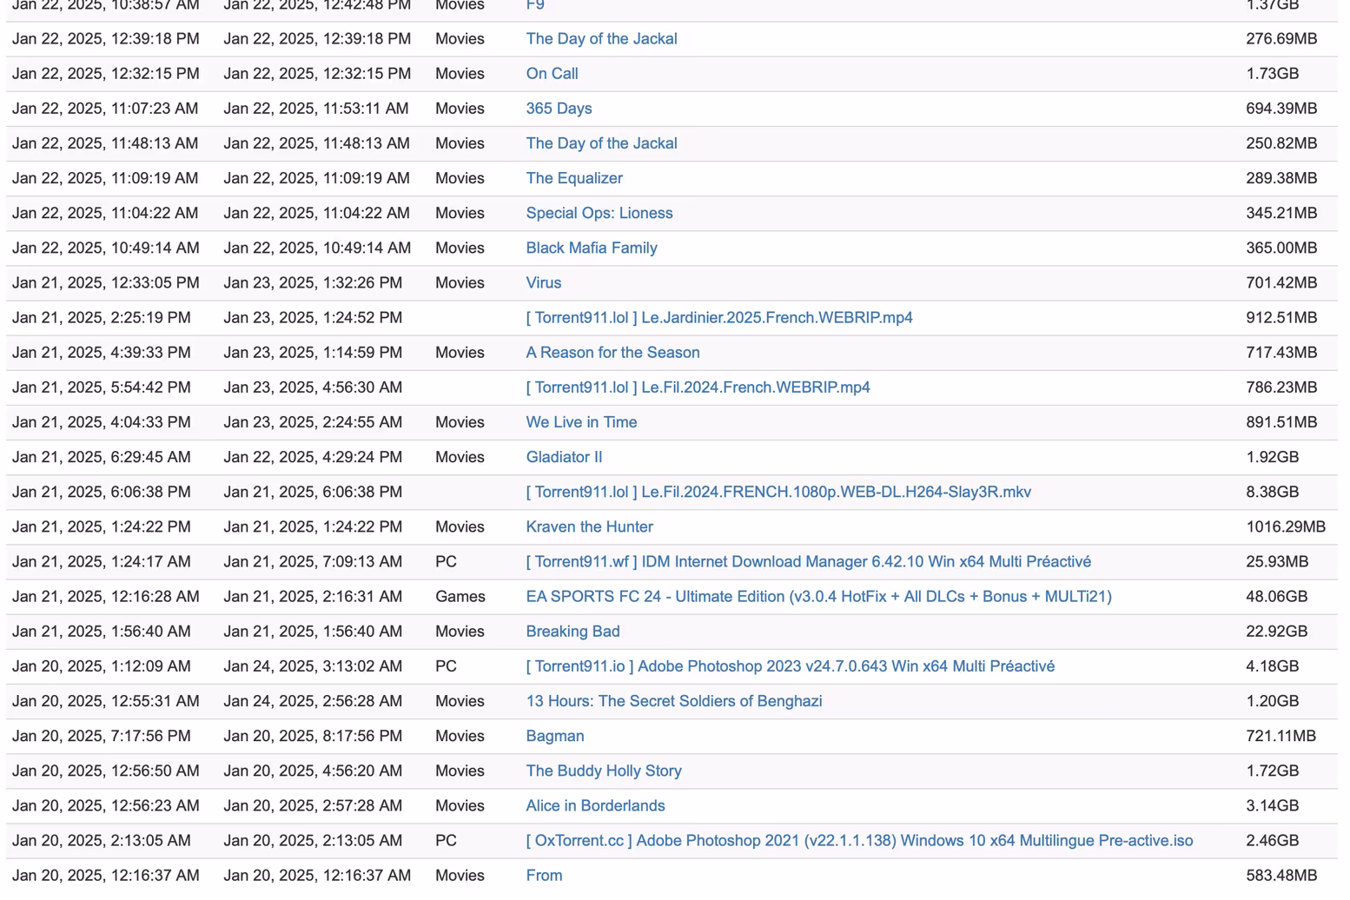Click the 1.73GB size cell
Image resolution: width=1350 pixels, height=900 pixels.
click(x=1272, y=74)
